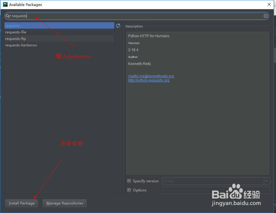Click the author name Kenneth Reitz
The height and width of the screenshot is (213, 276).
tap(139, 64)
